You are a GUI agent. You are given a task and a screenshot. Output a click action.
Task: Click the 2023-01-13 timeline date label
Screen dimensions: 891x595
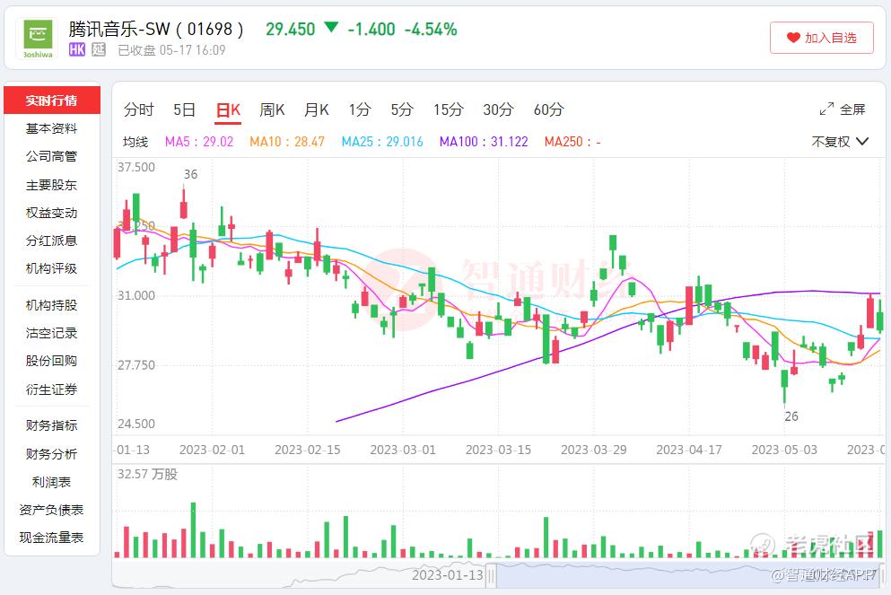(x=447, y=575)
